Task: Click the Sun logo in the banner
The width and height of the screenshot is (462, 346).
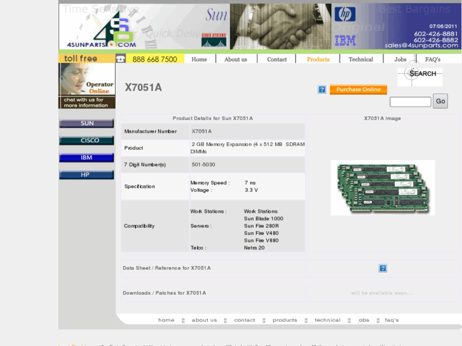Action: (216, 15)
